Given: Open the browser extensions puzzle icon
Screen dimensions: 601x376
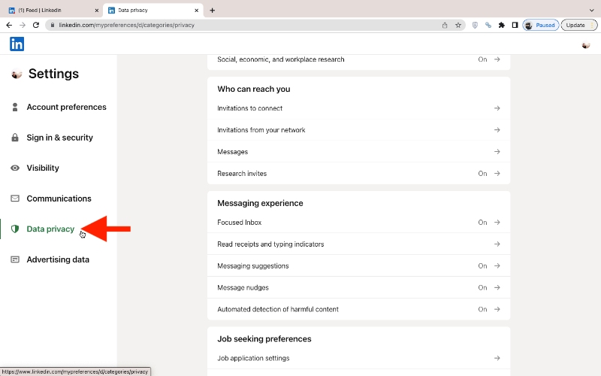Looking at the screenshot, I should [x=501, y=25].
